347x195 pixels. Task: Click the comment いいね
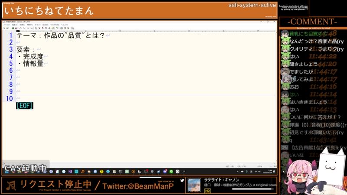point(296,155)
